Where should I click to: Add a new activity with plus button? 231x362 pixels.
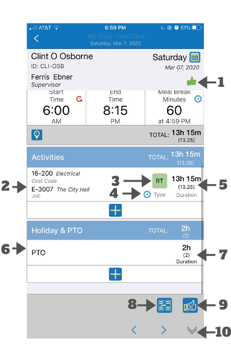tap(115, 210)
